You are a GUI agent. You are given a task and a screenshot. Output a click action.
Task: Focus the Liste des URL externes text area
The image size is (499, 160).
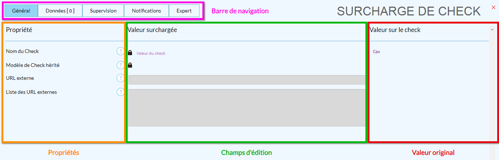click(x=247, y=107)
